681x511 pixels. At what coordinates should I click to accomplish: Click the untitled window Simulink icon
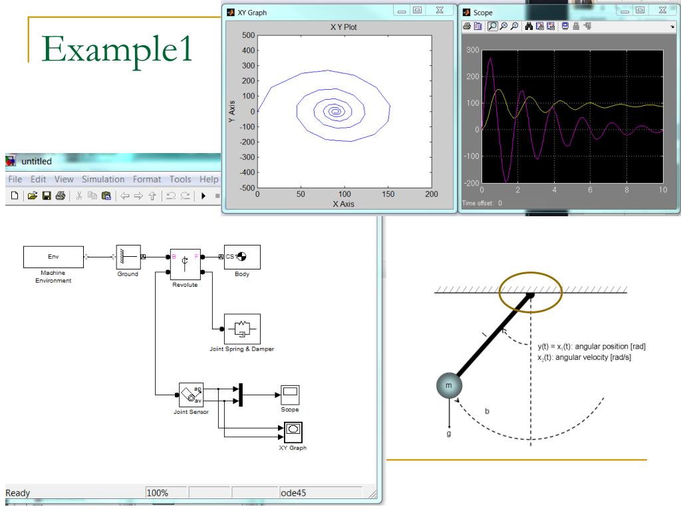coord(11,161)
